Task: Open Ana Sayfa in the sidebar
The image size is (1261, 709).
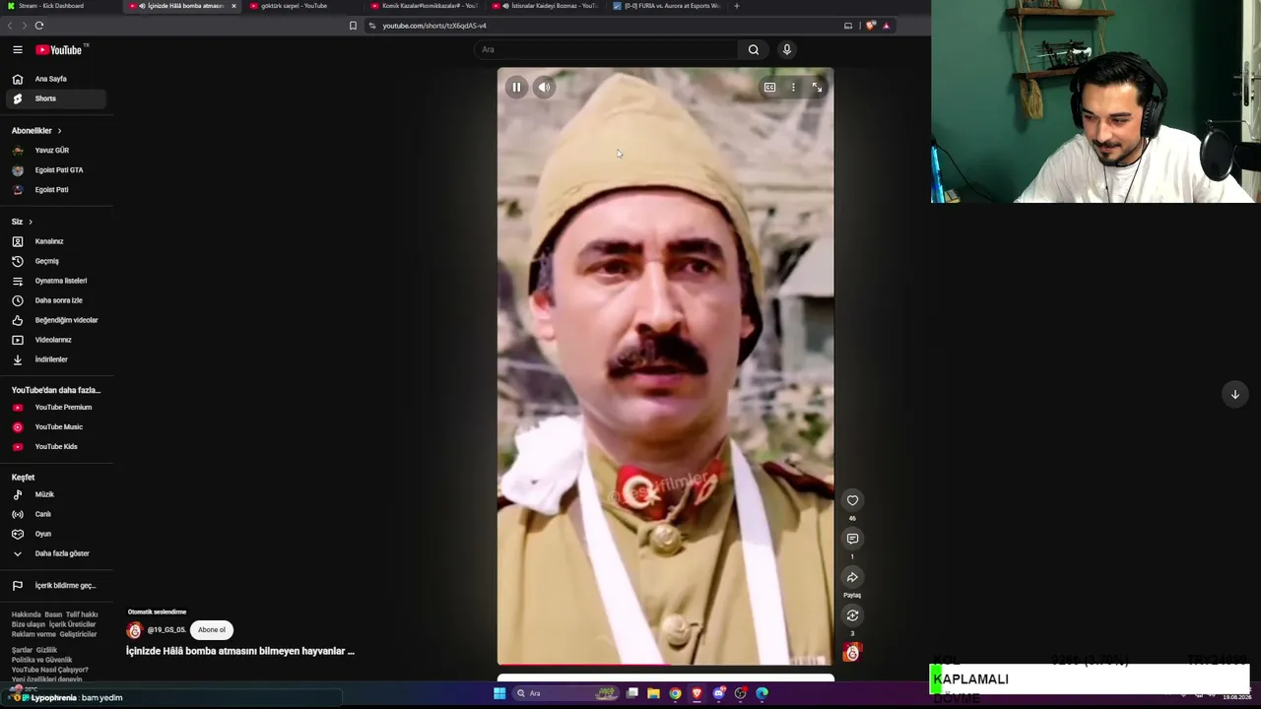Action: click(x=56, y=79)
